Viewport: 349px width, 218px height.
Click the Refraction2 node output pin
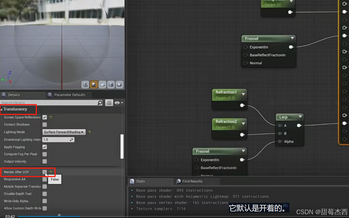(x=242, y=134)
